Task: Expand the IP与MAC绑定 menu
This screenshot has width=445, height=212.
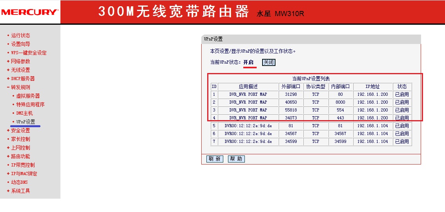Action: coord(24,174)
